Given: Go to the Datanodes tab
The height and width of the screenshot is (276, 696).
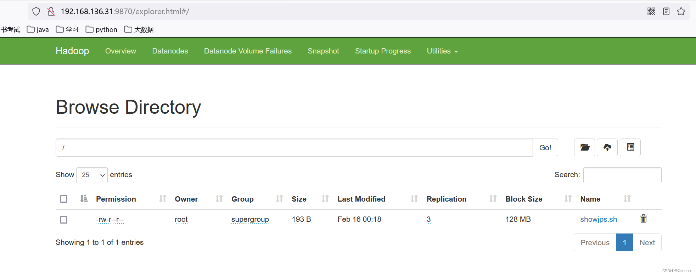Looking at the screenshot, I should [x=170, y=51].
